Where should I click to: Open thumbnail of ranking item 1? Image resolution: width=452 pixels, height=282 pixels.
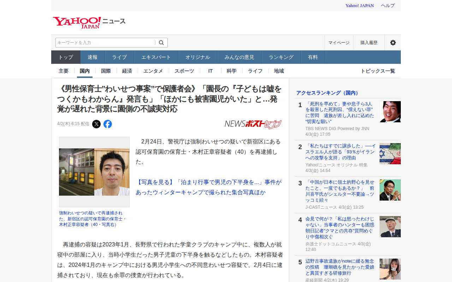coord(390,112)
